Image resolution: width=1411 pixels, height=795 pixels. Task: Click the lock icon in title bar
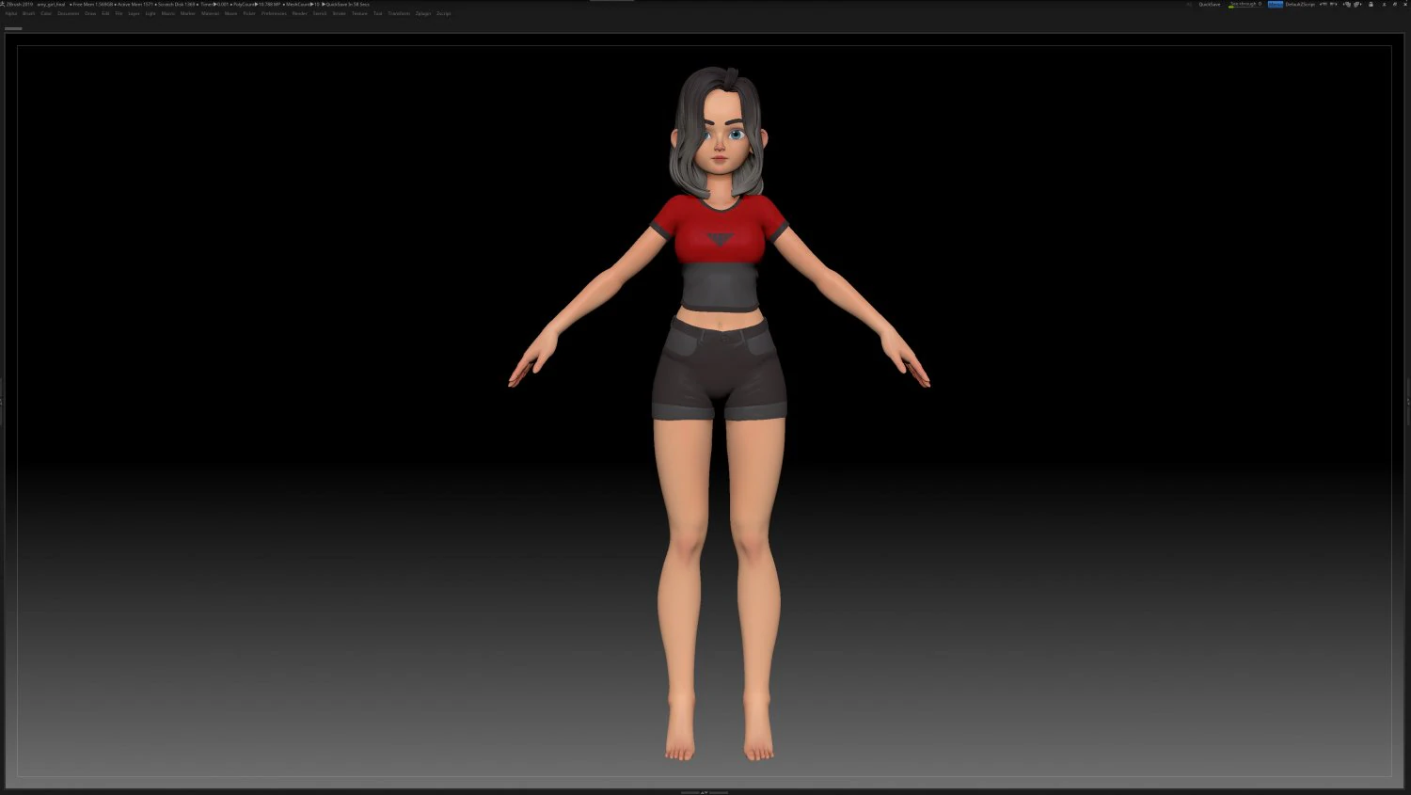tap(1371, 4)
